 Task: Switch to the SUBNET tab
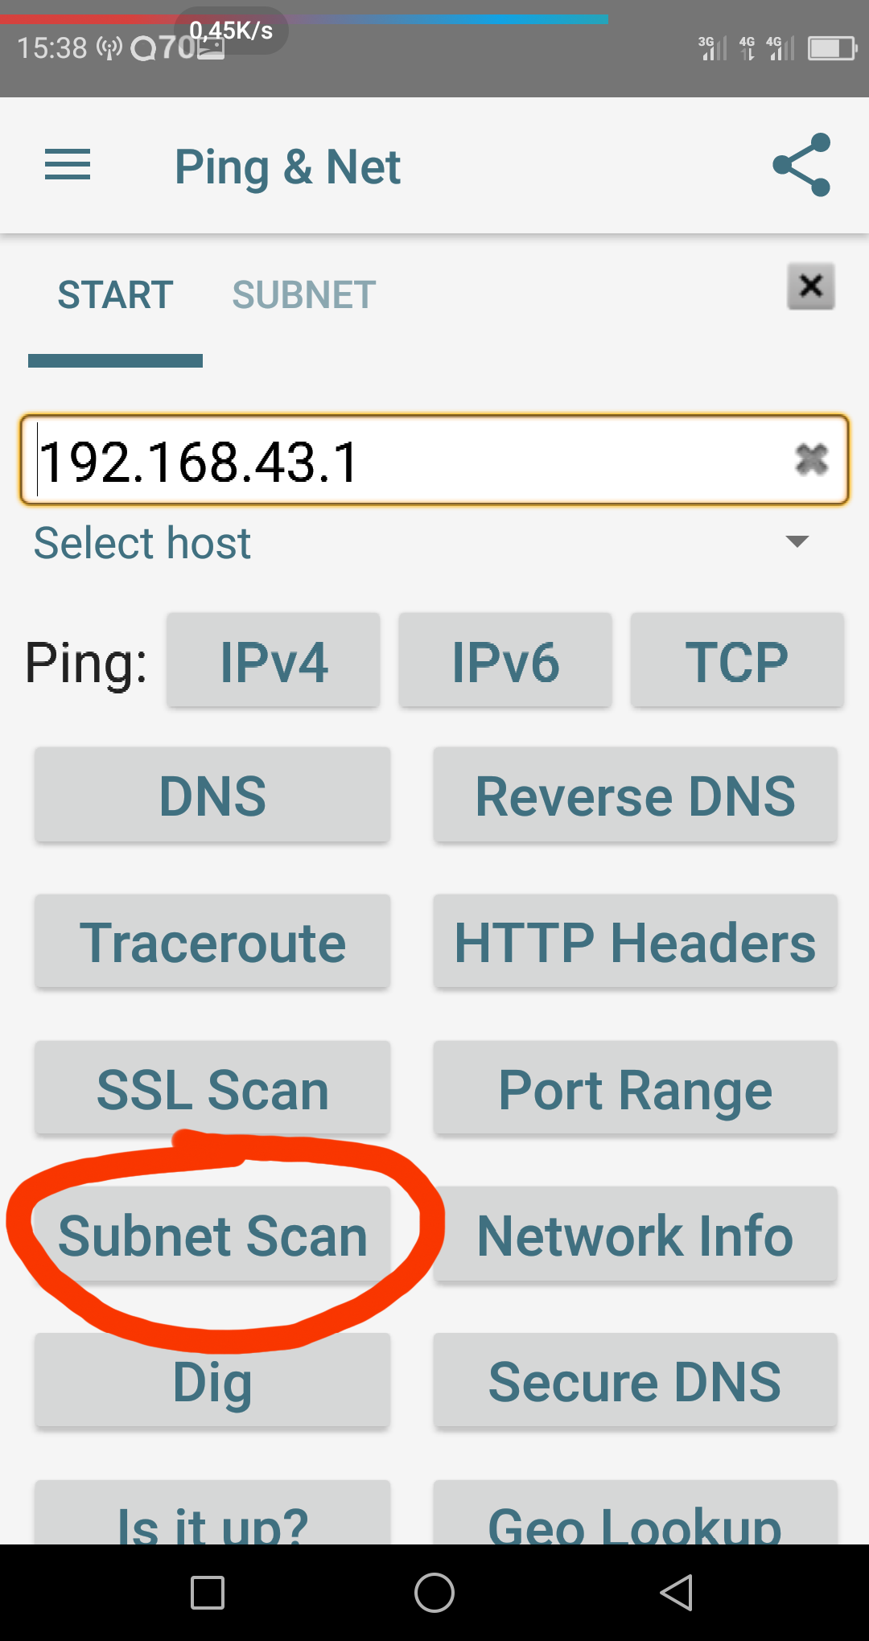click(303, 295)
